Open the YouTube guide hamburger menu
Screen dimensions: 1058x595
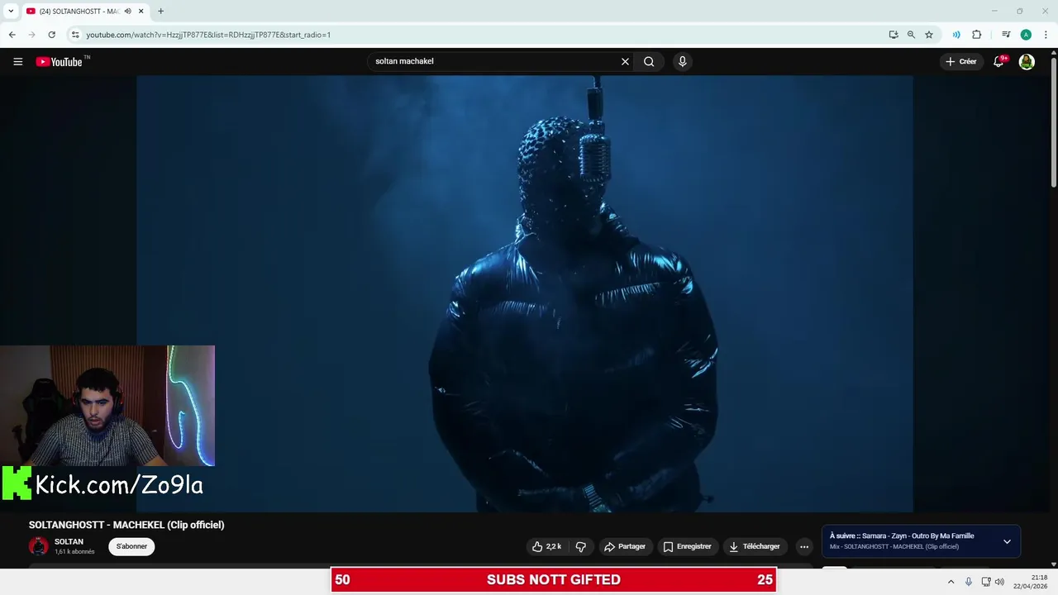[x=17, y=61]
